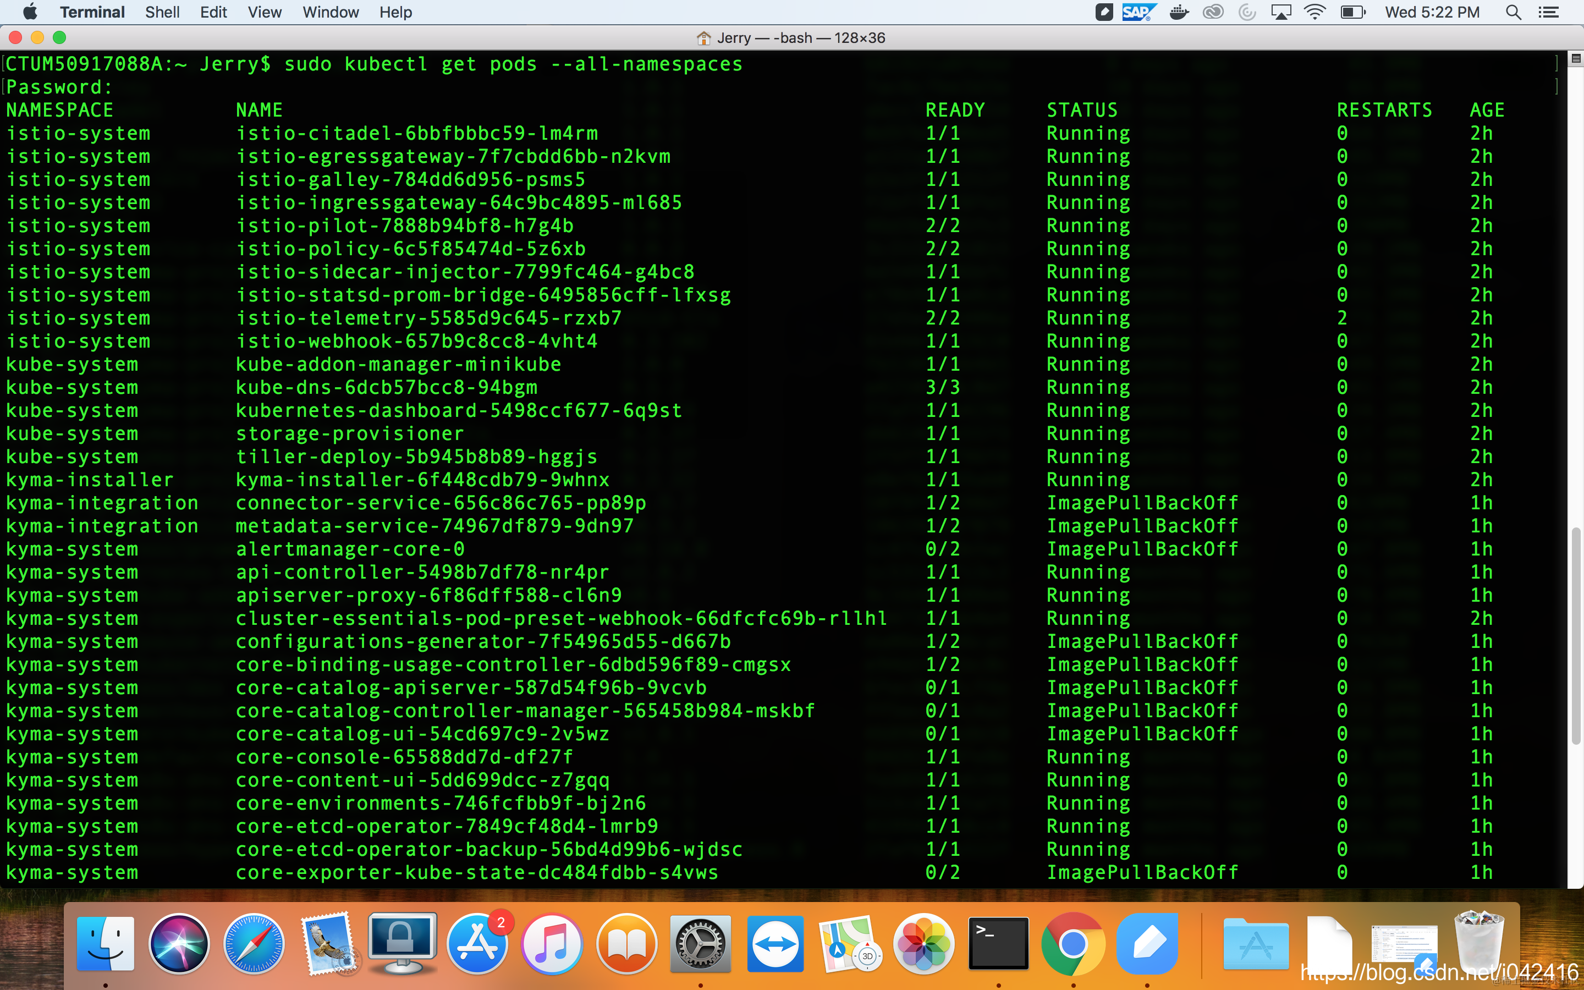The height and width of the screenshot is (990, 1584).
Task: Launch Siri from the Dock
Action: click(x=179, y=943)
